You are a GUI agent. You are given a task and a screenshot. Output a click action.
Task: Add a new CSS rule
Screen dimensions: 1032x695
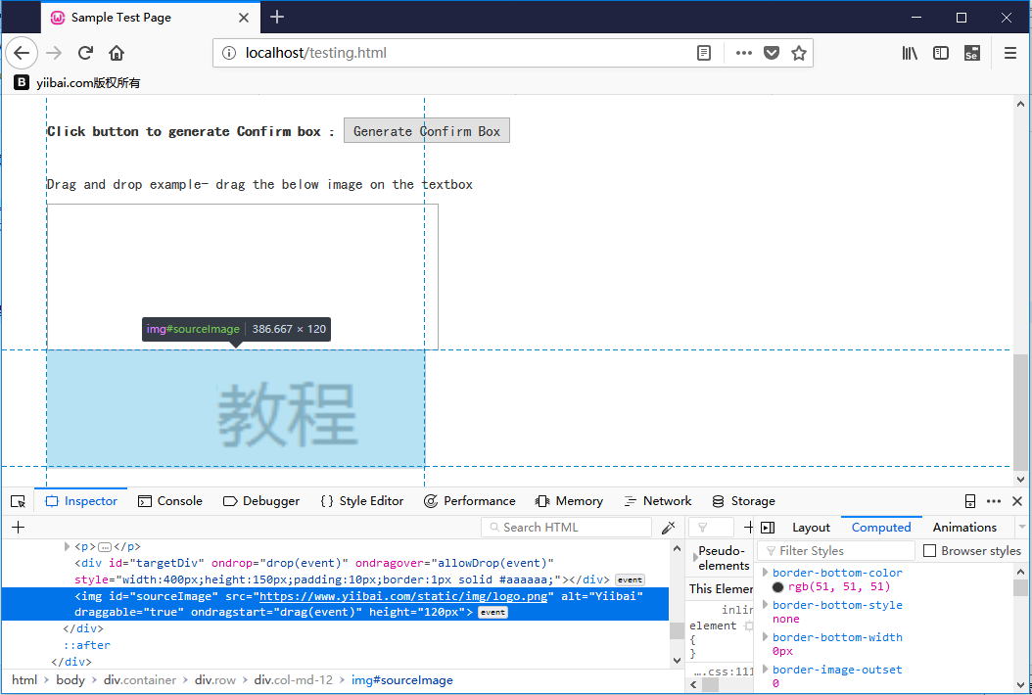click(748, 528)
